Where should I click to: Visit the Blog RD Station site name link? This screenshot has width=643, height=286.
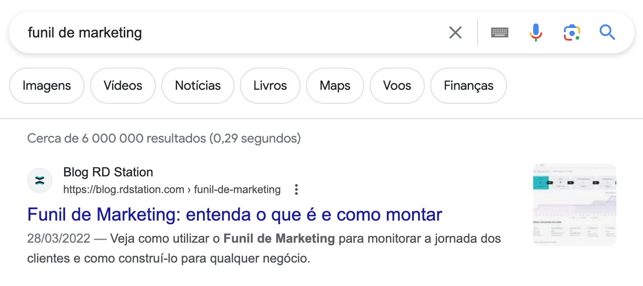coord(108,172)
